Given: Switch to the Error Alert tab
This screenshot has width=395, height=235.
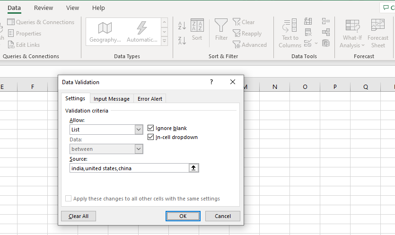Looking at the screenshot, I should coord(150,99).
